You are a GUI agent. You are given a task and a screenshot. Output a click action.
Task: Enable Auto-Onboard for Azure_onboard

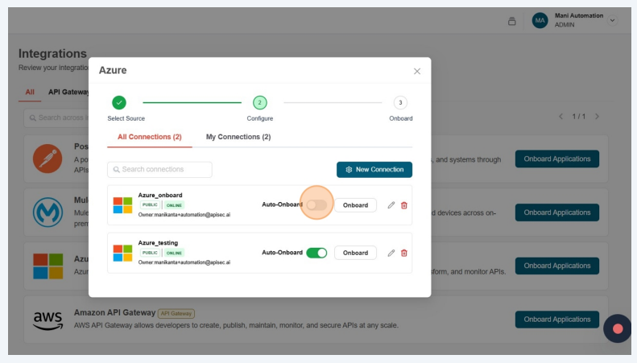coord(316,205)
